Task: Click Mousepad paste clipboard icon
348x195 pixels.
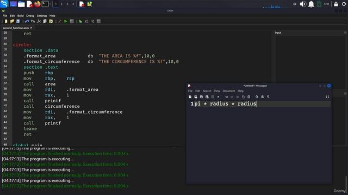Action: pos(249,97)
